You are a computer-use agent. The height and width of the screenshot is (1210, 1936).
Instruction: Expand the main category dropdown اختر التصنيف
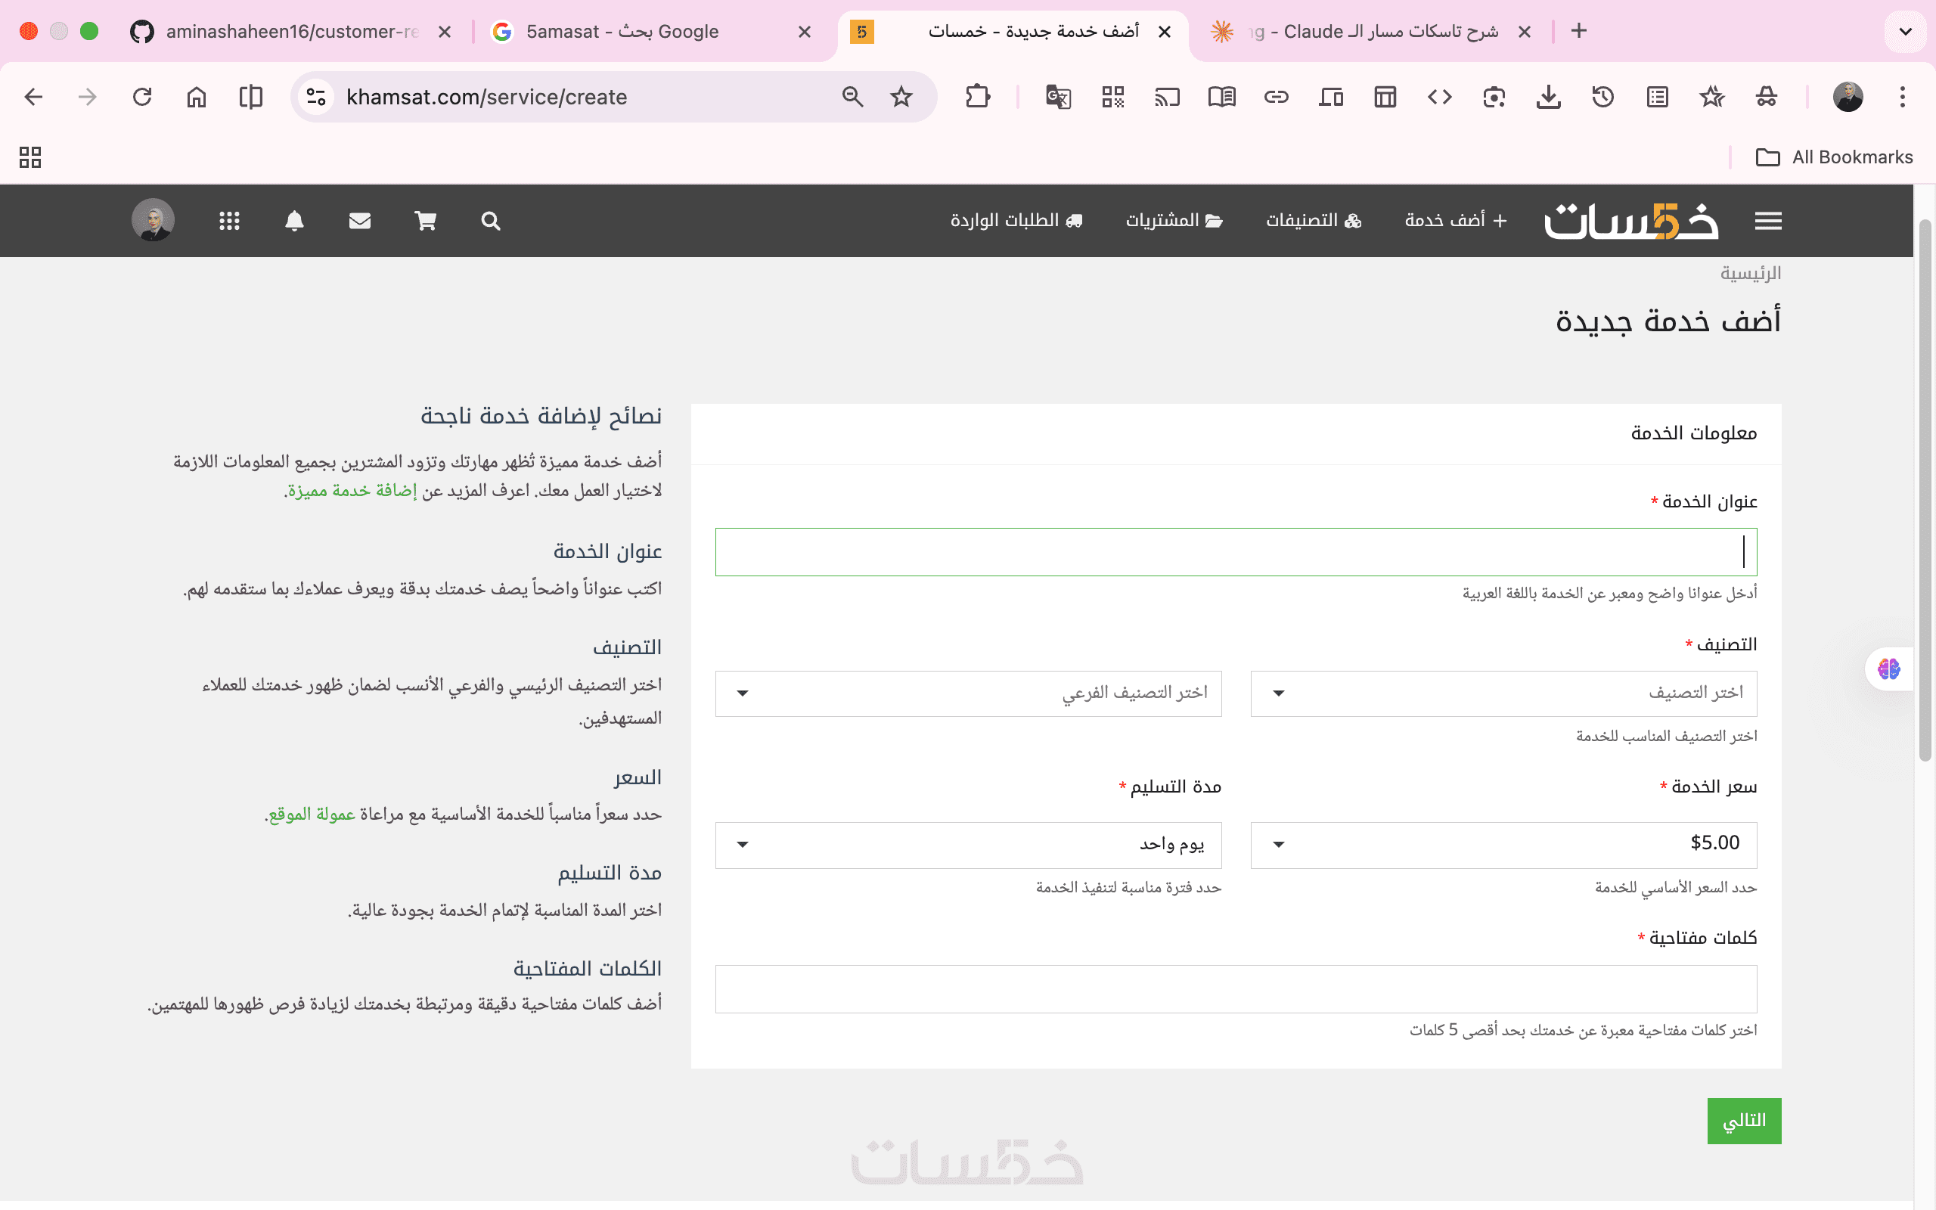1503,693
